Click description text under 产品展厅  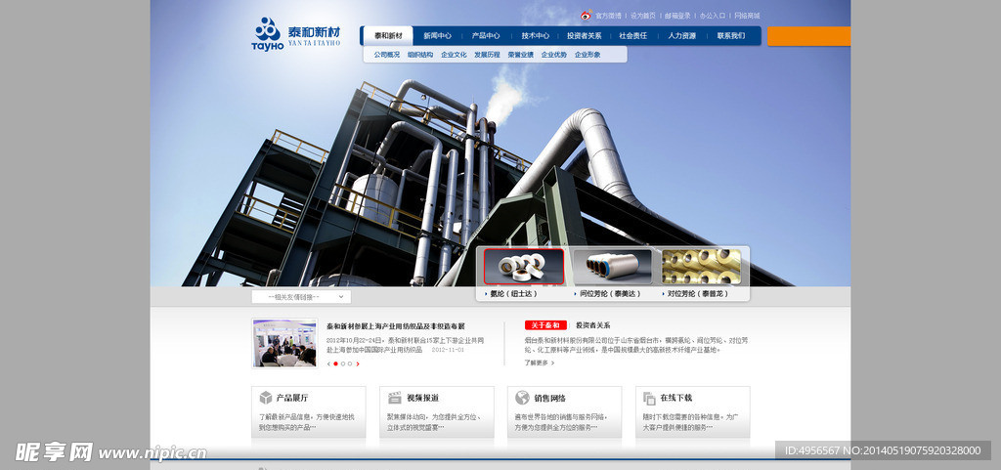tap(307, 422)
